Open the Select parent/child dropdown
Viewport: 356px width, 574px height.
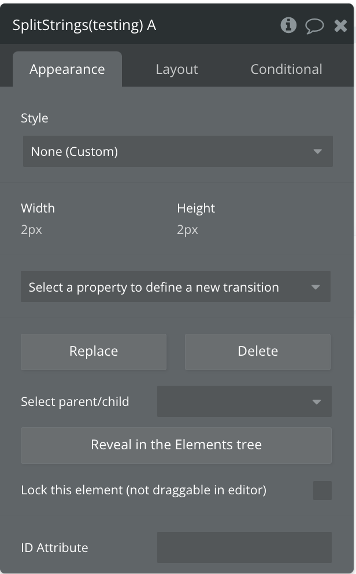pyautogui.click(x=237, y=401)
